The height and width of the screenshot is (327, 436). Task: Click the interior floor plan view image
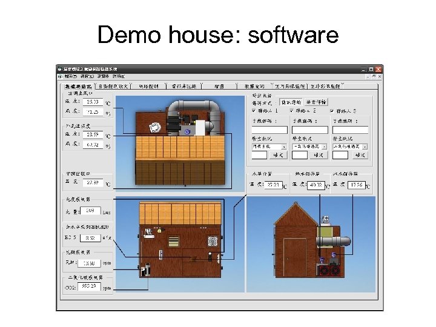pos(180,245)
